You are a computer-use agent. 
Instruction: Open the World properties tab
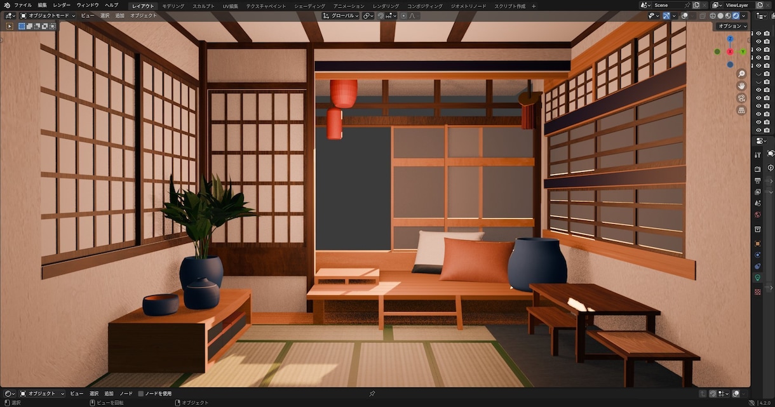tap(757, 215)
